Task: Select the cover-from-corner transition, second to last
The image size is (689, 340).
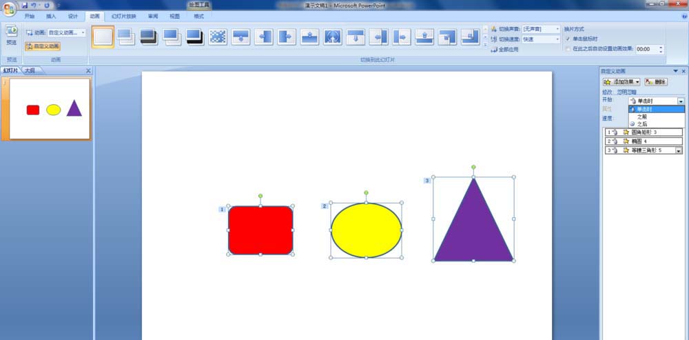Action: pyautogui.click(x=447, y=37)
